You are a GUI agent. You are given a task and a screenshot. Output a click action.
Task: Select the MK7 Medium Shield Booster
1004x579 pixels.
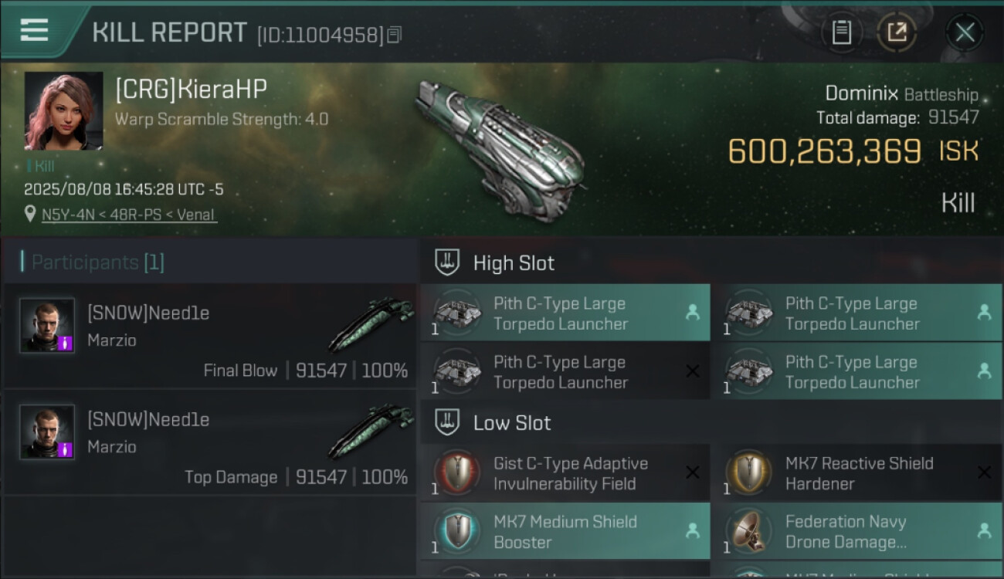coord(564,531)
